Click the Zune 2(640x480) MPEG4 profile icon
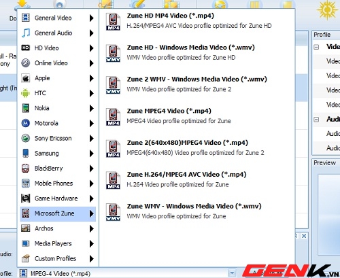 (113, 149)
